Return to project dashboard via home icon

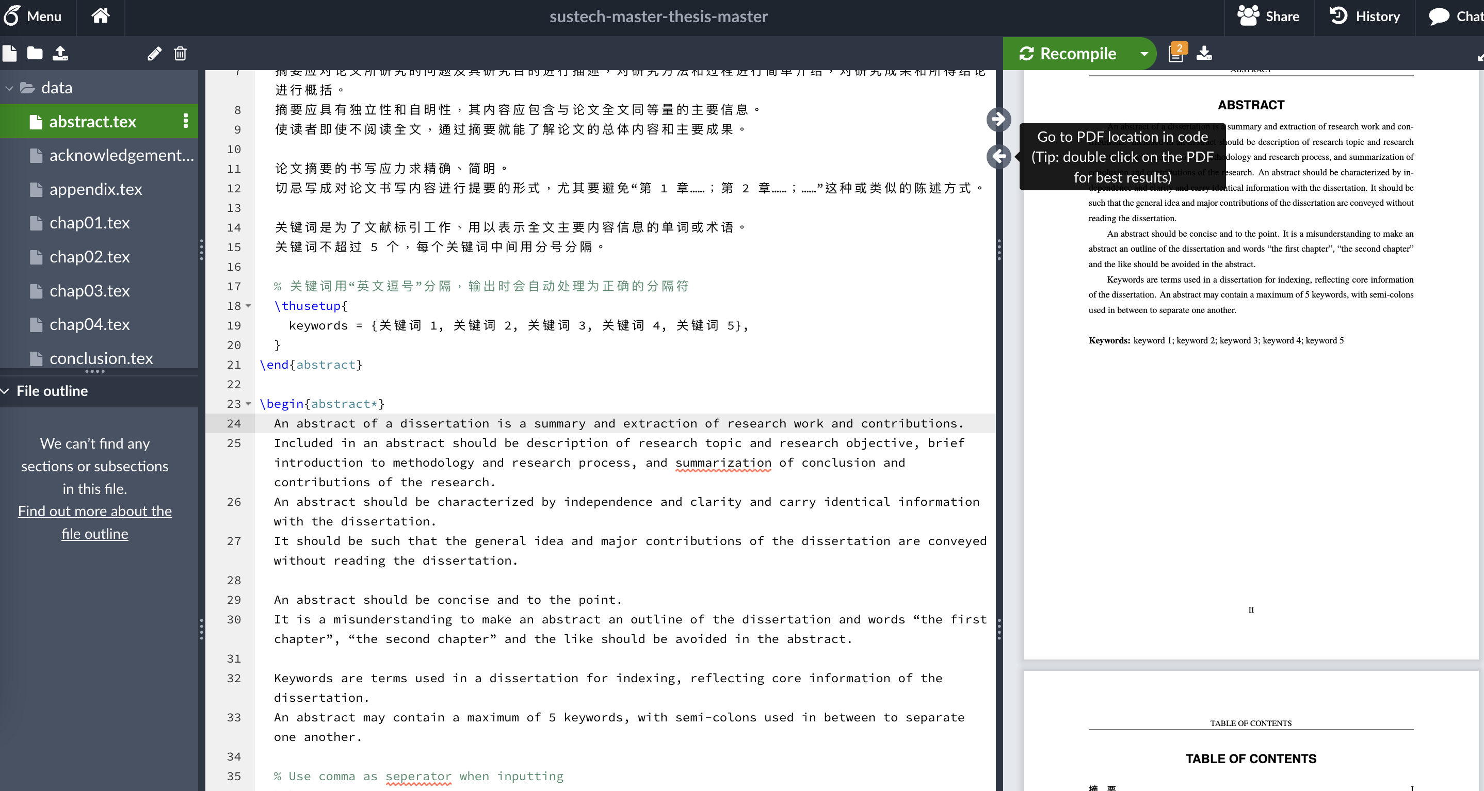(100, 16)
